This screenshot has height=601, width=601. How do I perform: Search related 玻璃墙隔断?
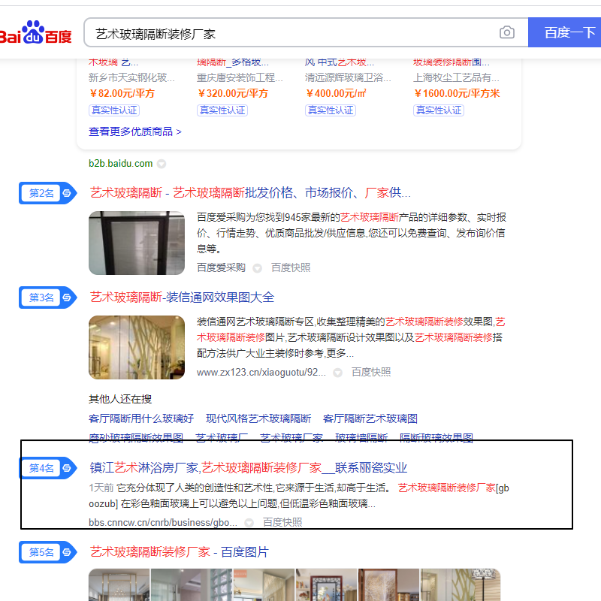point(361,438)
